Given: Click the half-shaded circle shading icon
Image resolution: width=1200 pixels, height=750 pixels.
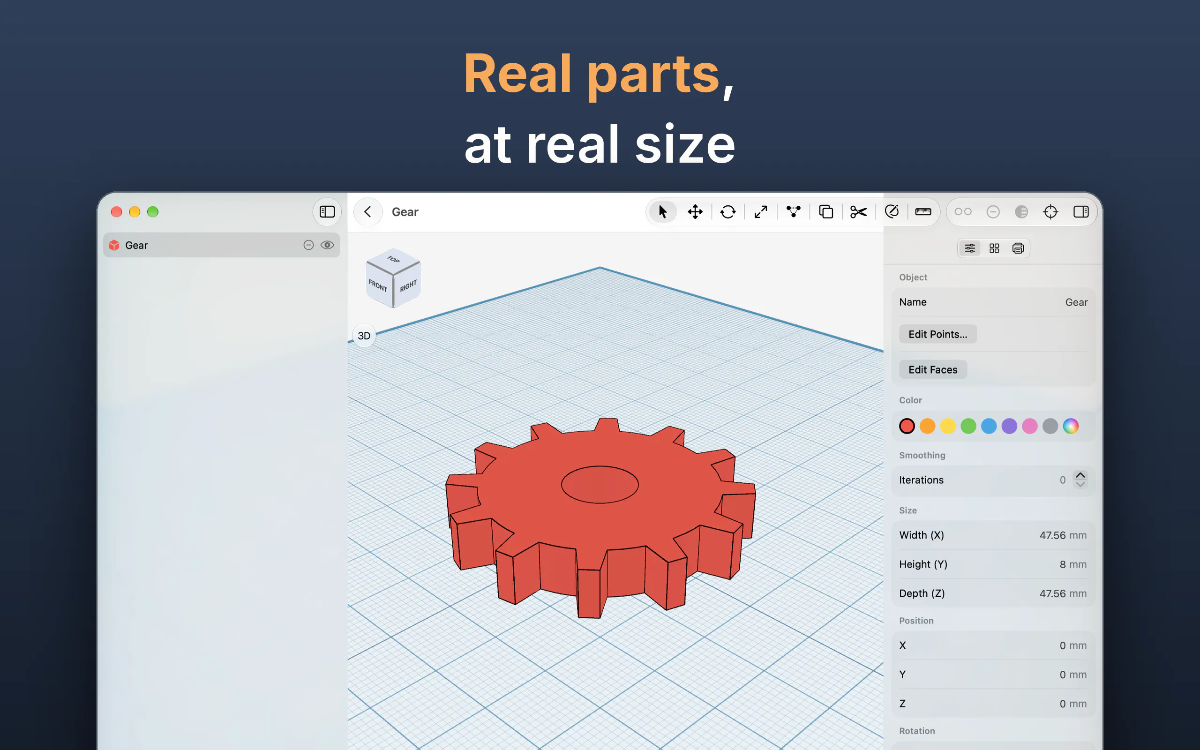Looking at the screenshot, I should coord(1021,212).
